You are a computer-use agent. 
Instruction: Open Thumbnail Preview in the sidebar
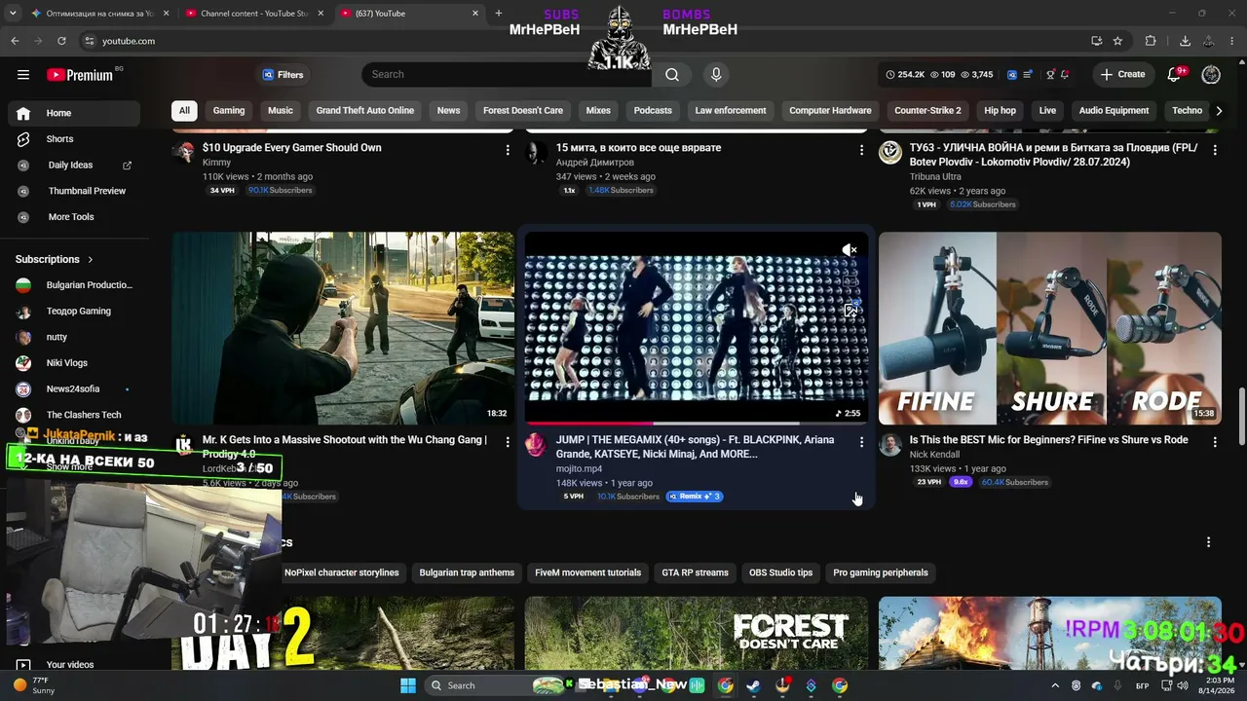click(x=74, y=191)
